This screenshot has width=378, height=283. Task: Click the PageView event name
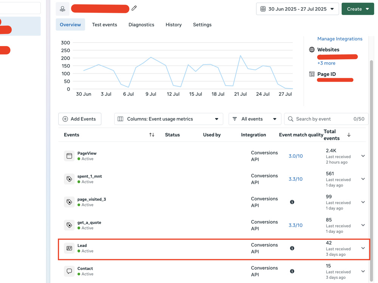pyautogui.click(x=87, y=153)
